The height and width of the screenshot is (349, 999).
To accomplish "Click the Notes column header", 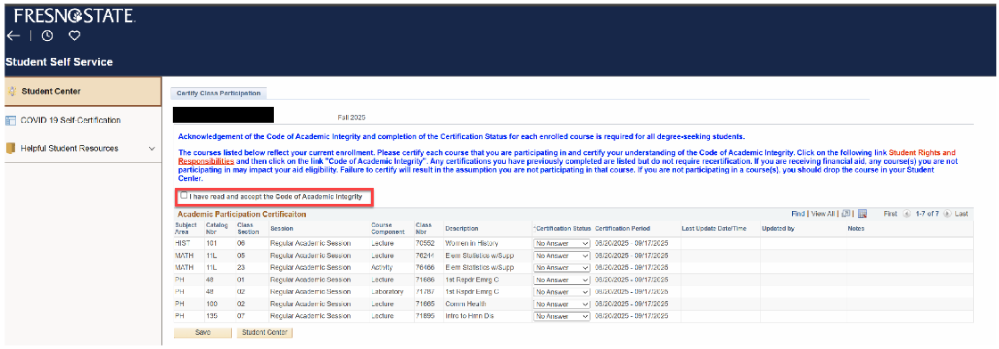I will (x=855, y=229).
